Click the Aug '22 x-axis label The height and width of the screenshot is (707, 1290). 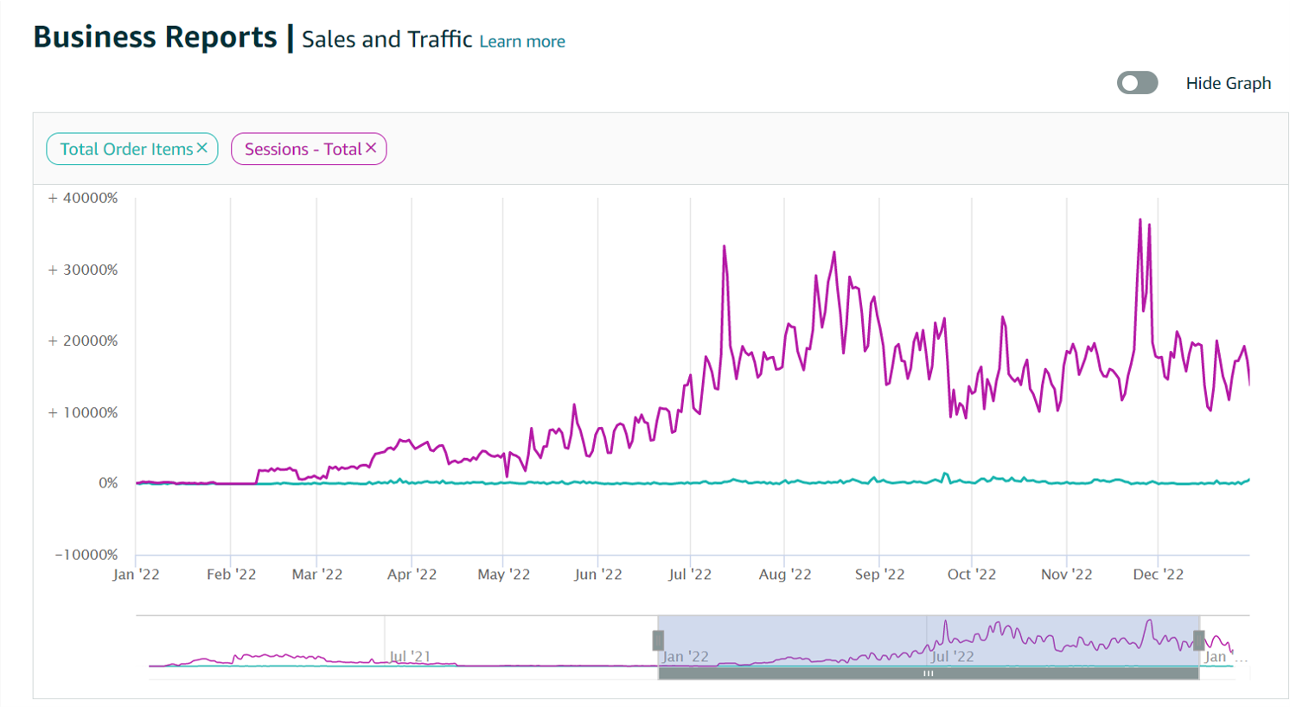tap(785, 574)
